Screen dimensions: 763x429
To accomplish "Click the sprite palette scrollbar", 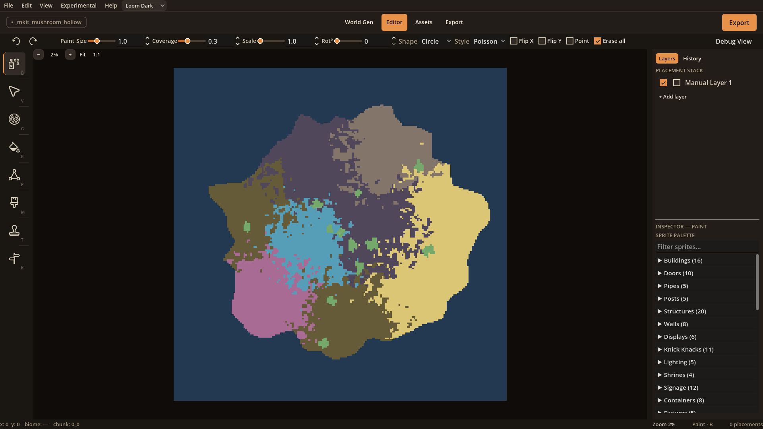I will [x=757, y=282].
